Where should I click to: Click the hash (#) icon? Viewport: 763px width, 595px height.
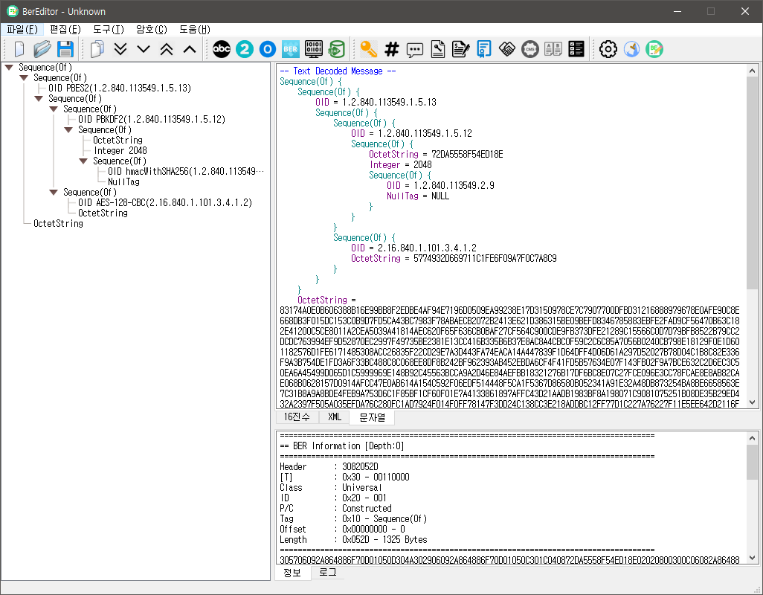pos(392,49)
